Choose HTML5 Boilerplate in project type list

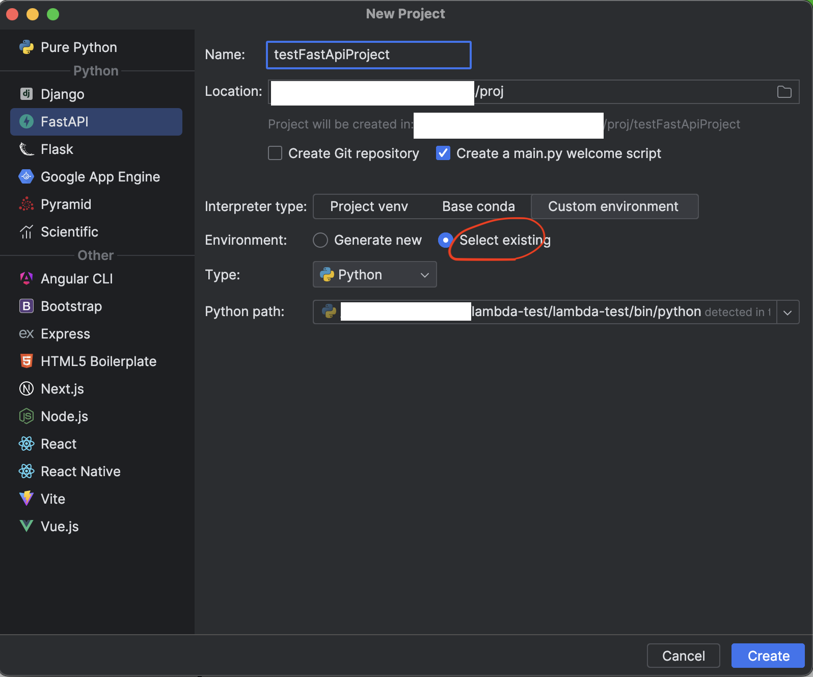pyautogui.click(x=96, y=361)
